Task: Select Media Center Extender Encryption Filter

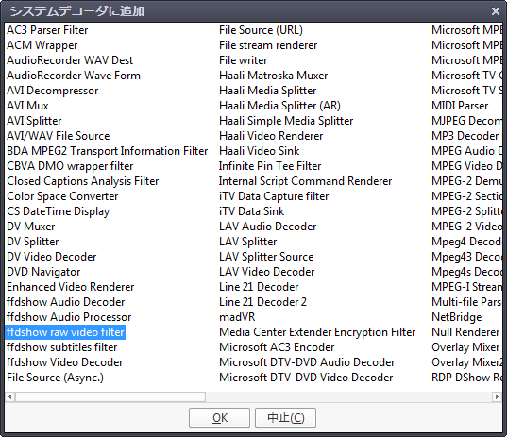Action: click(x=317, y=332)
